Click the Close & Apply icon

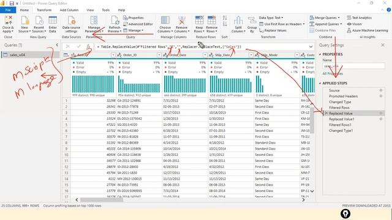point(8,20)
